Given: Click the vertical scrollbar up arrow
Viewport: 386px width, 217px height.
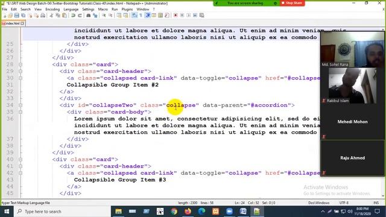Looking at the screenshot, I should [x=383, y=30].
